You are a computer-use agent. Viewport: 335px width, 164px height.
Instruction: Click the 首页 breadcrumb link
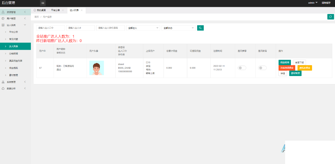pyautogui.click(x=36, y=17)
